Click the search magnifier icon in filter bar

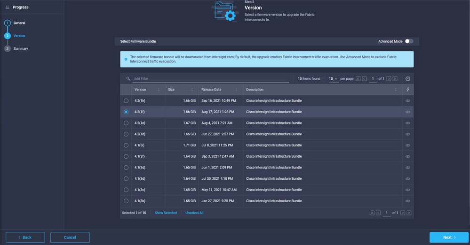(128, 79)
